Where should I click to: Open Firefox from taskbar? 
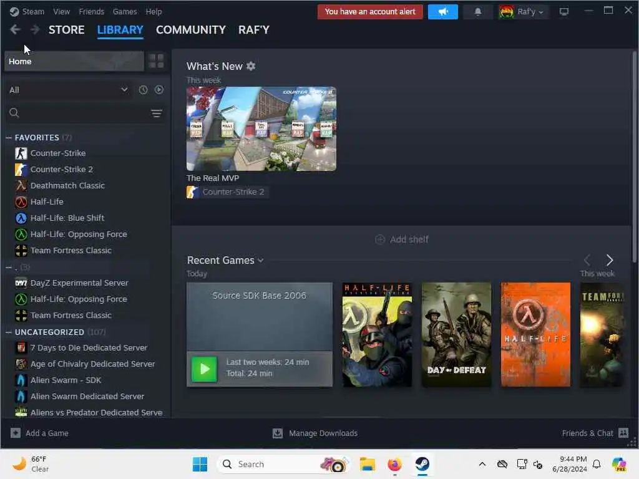(394, 464)
